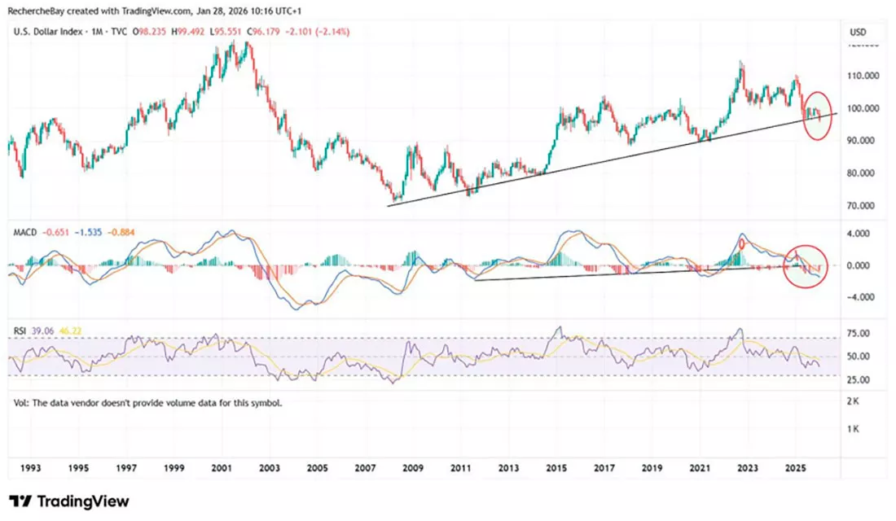896x521 pixels.
Task: Click the 75.00 RSI axis label
Action: pyautogui.click(x=859, y=333)
